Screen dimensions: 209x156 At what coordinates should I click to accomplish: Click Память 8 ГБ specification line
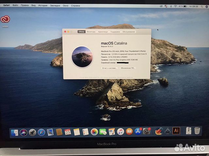(114, 57)
